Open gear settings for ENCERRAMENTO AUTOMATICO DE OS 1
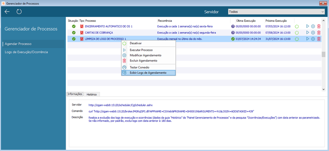 313,26
